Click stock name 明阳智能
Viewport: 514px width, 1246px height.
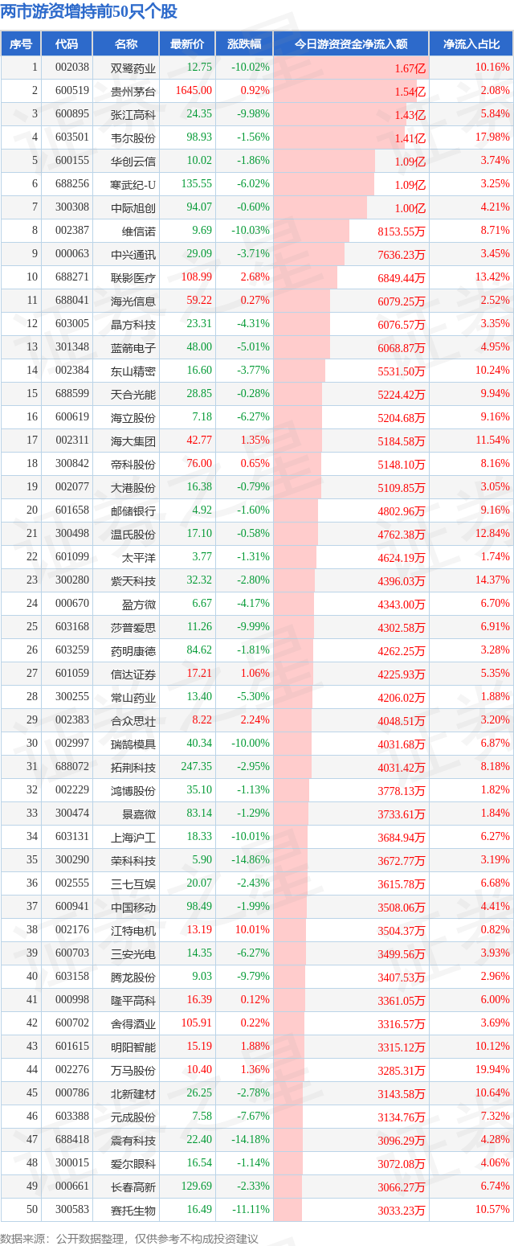click(133, 1047)
